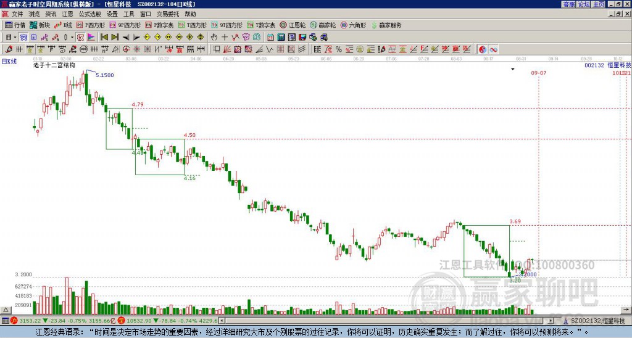This screenshot has width=632, height=338.
Task: Open the 浏览 menu
Action: click(x=34, y=14)
